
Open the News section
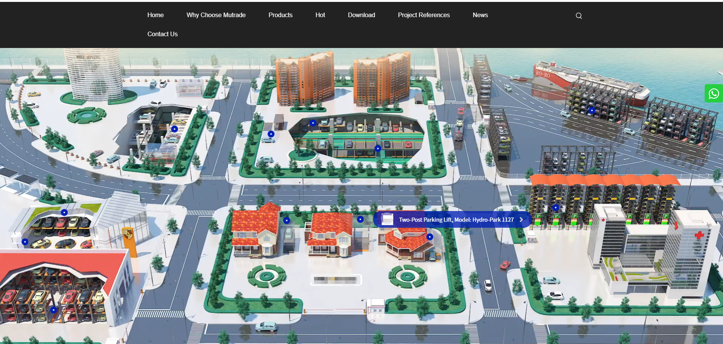pos(480,15)
